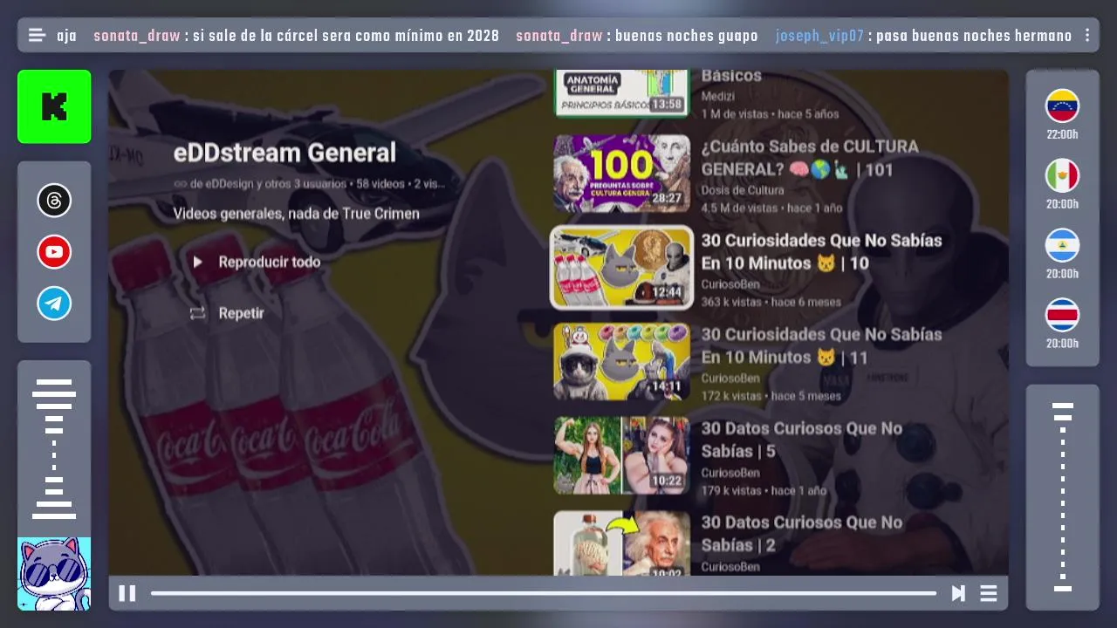Click the Medizi channel name

click(718, 96)
